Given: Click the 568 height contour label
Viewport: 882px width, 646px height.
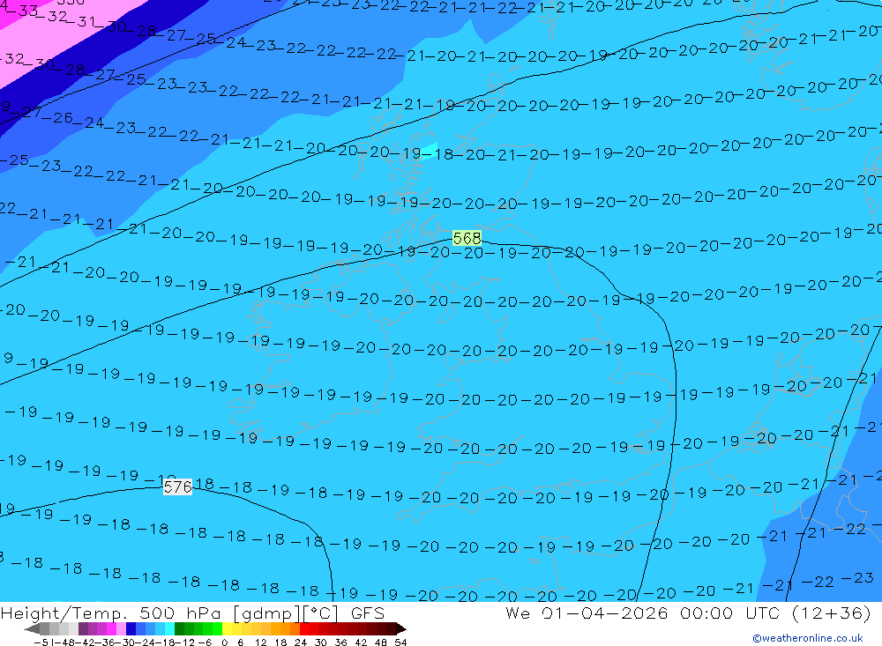Looking at the screenshot, I should (x=467, y=238).
